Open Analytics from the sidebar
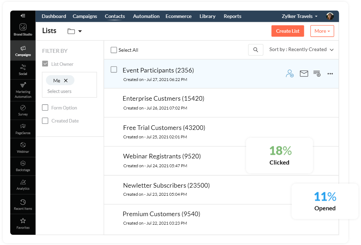Screen dimensions: 361x245 click(23, 184)
